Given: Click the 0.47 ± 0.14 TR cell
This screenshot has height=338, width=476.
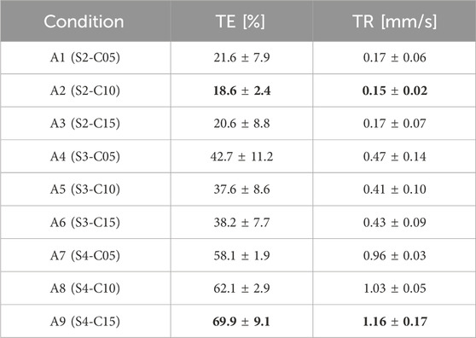Looking at the screenshot, I should pos(395,156).
